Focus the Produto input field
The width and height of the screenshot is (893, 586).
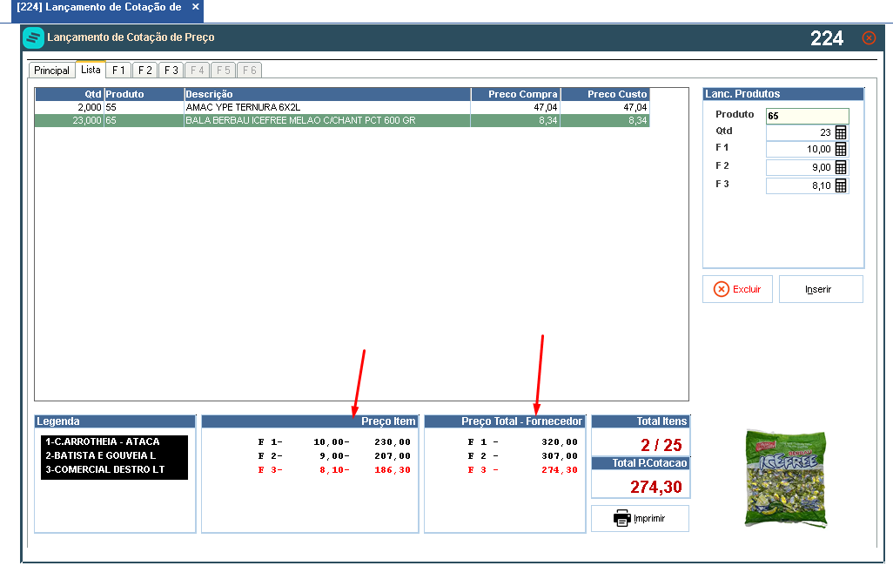[x=807, y=116]
